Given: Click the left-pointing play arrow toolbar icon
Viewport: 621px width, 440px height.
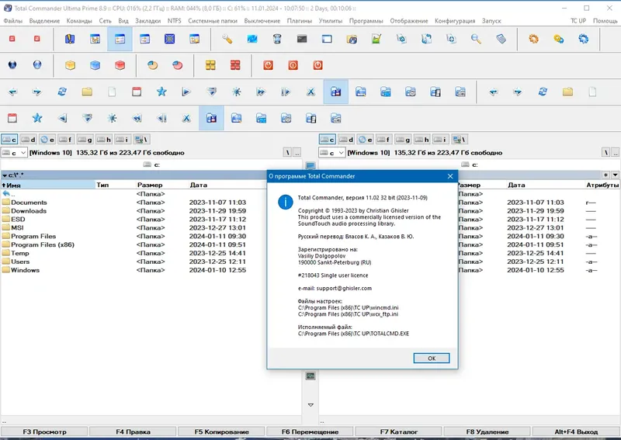Looking at the screenshot, I should click(x=62, y=118).
